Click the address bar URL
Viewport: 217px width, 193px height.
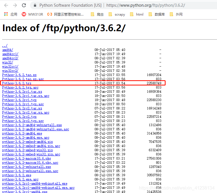(146, 5)
